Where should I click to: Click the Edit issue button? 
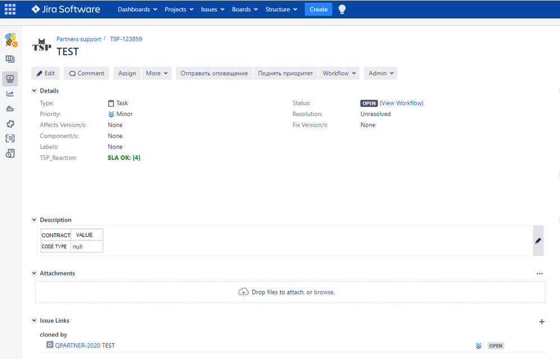point(45,73)
